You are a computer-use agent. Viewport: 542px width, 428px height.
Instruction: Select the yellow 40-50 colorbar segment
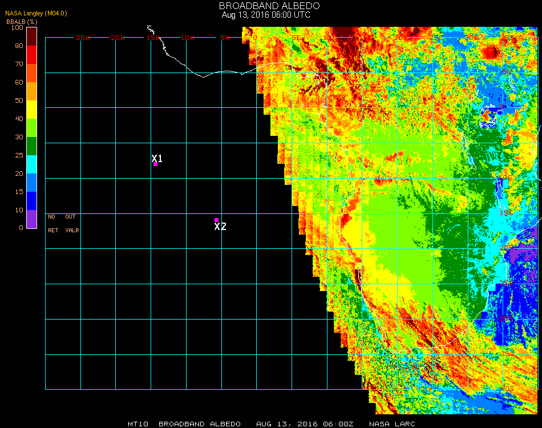tap(31, 109)
